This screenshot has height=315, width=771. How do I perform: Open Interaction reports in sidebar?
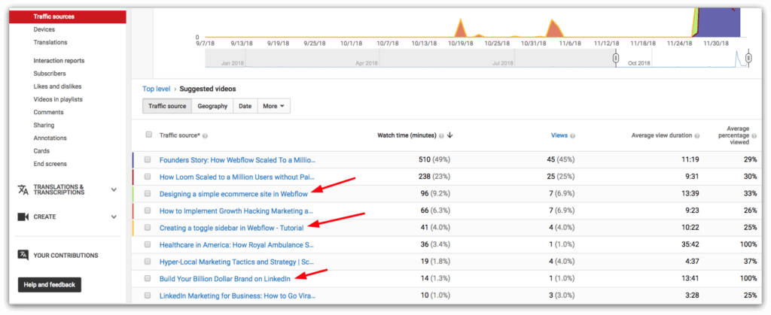point(59,61)
